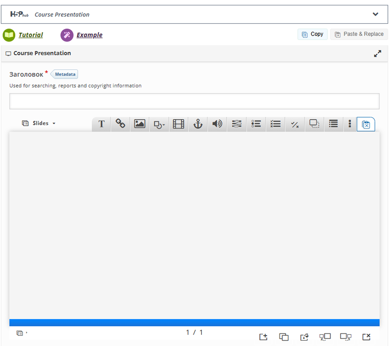This screenshot has width=389, height=346.
Task: Clone the current slide
Action: pos(284,337)
